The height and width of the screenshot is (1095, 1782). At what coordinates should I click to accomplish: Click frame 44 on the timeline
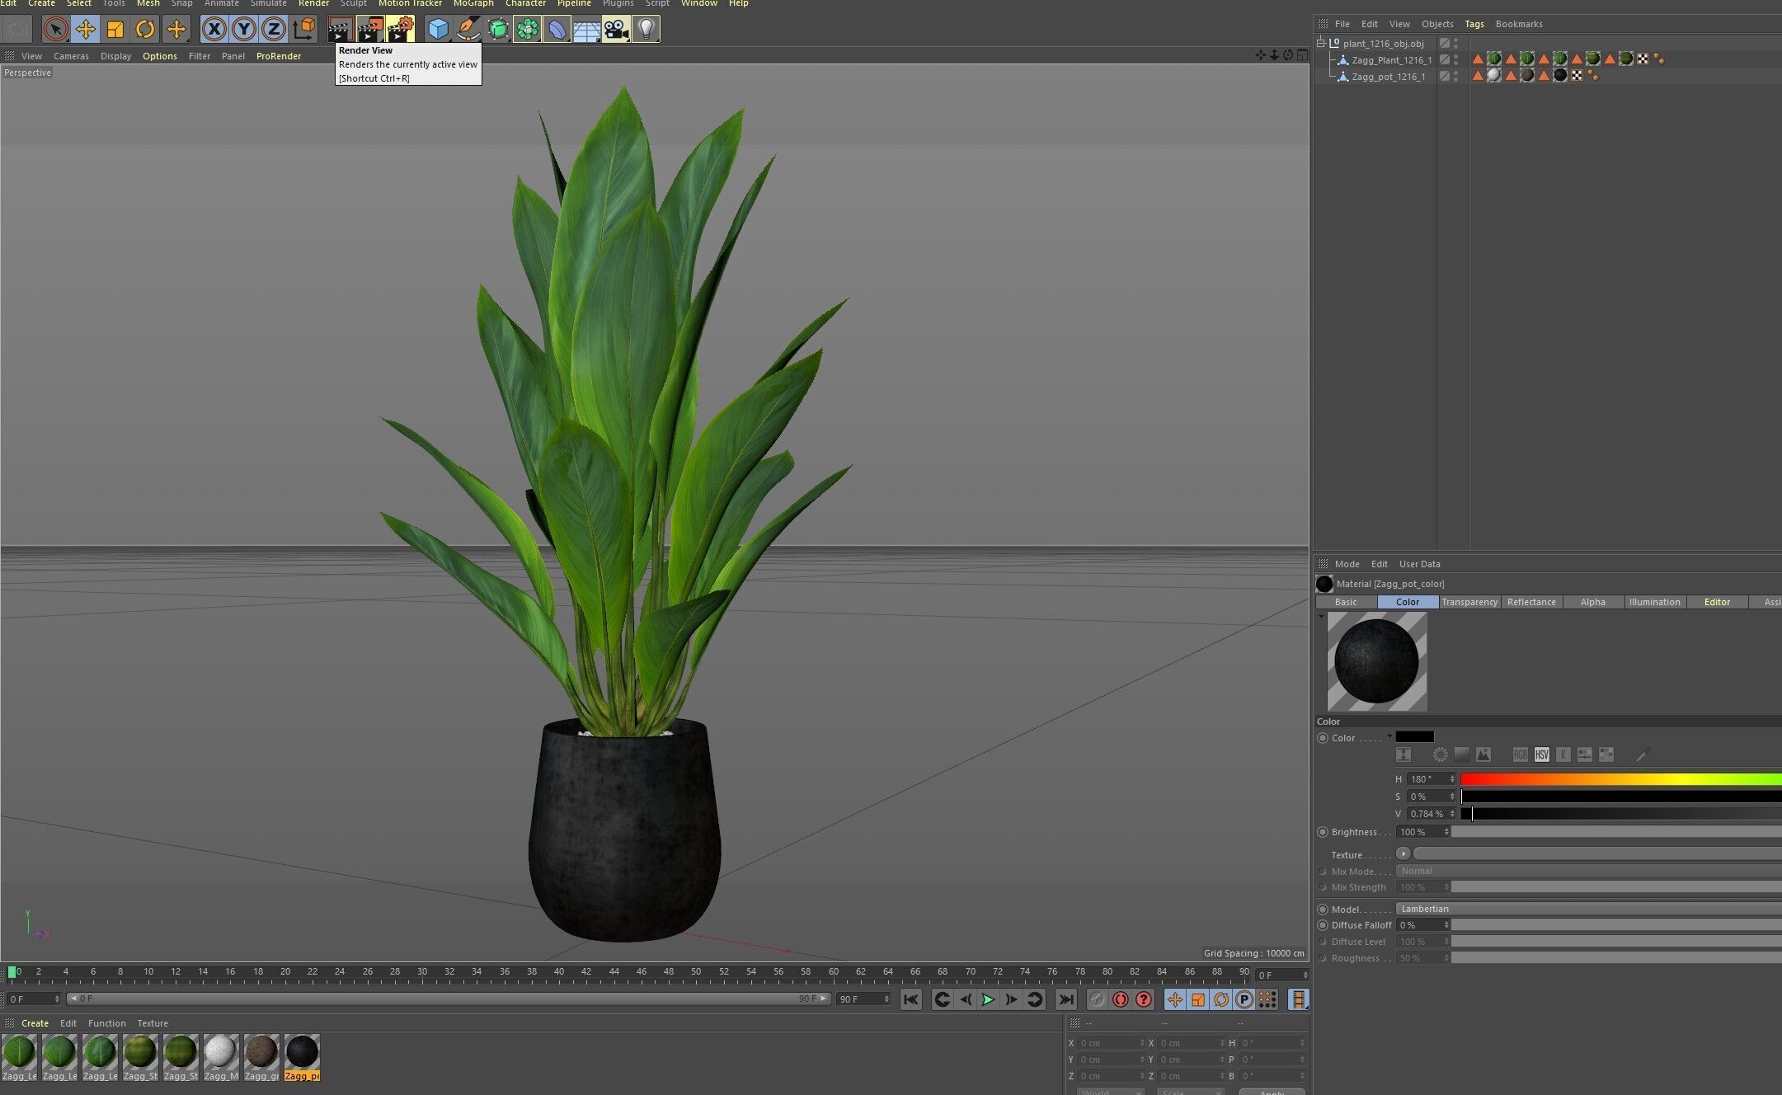point(614,974)
